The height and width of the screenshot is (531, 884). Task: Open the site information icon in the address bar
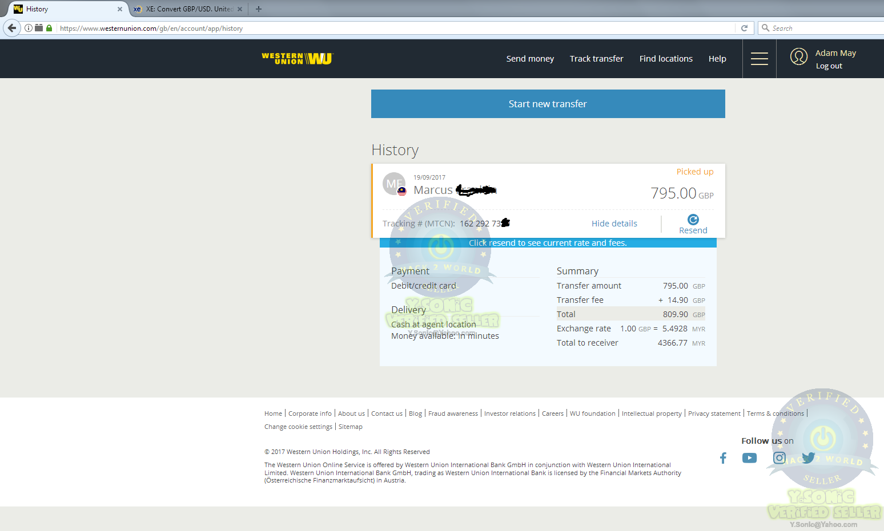(x=29, y=28)
